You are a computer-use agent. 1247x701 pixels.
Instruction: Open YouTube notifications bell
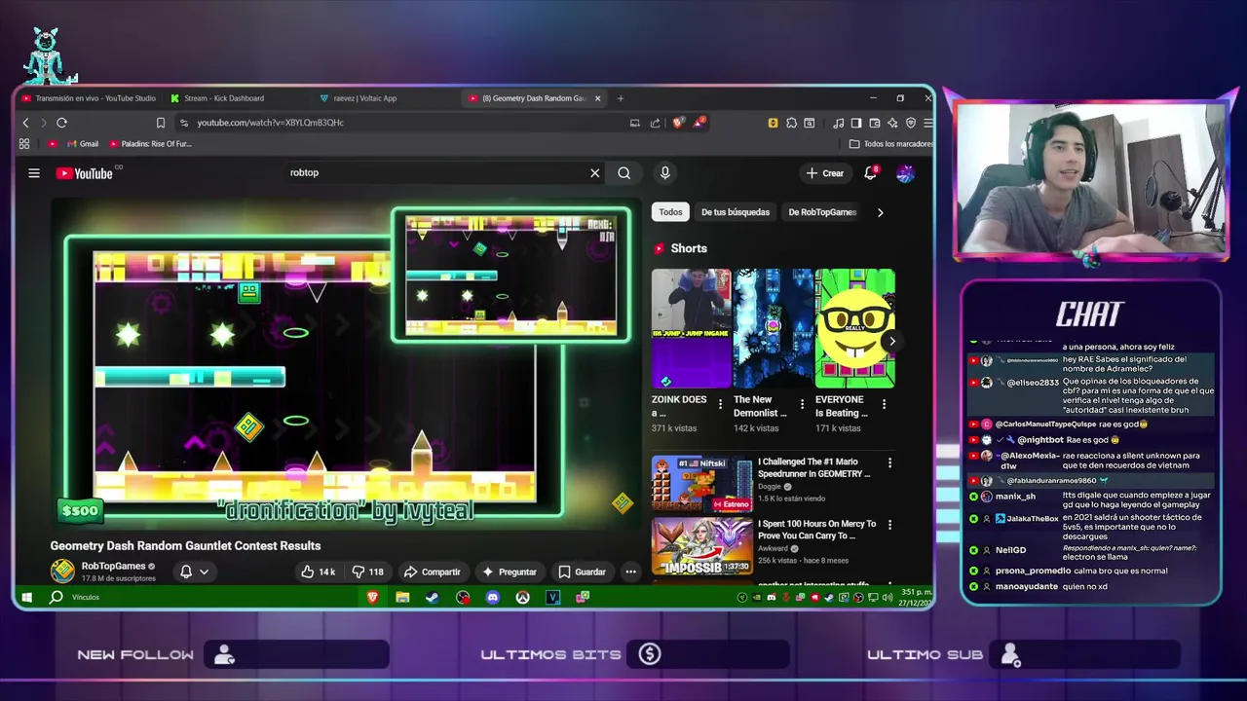tap(871, 173)
